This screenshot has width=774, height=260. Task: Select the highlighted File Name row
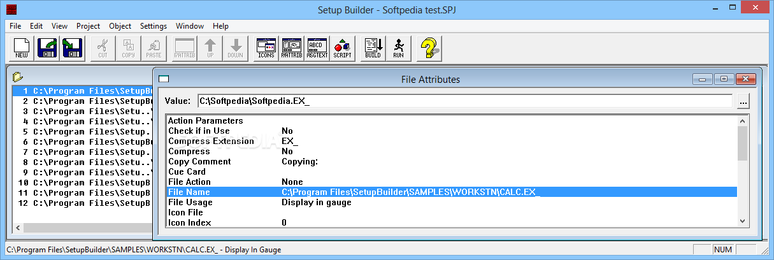(451, 192)
